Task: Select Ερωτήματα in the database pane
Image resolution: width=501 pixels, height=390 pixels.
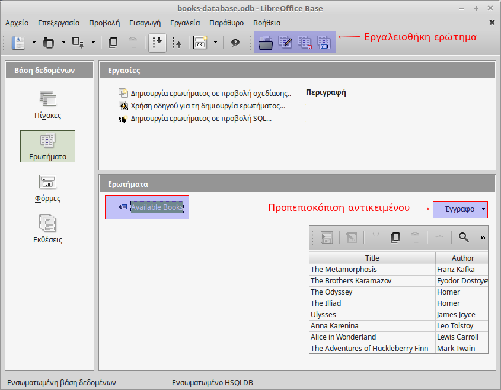Action: [47, 146]
